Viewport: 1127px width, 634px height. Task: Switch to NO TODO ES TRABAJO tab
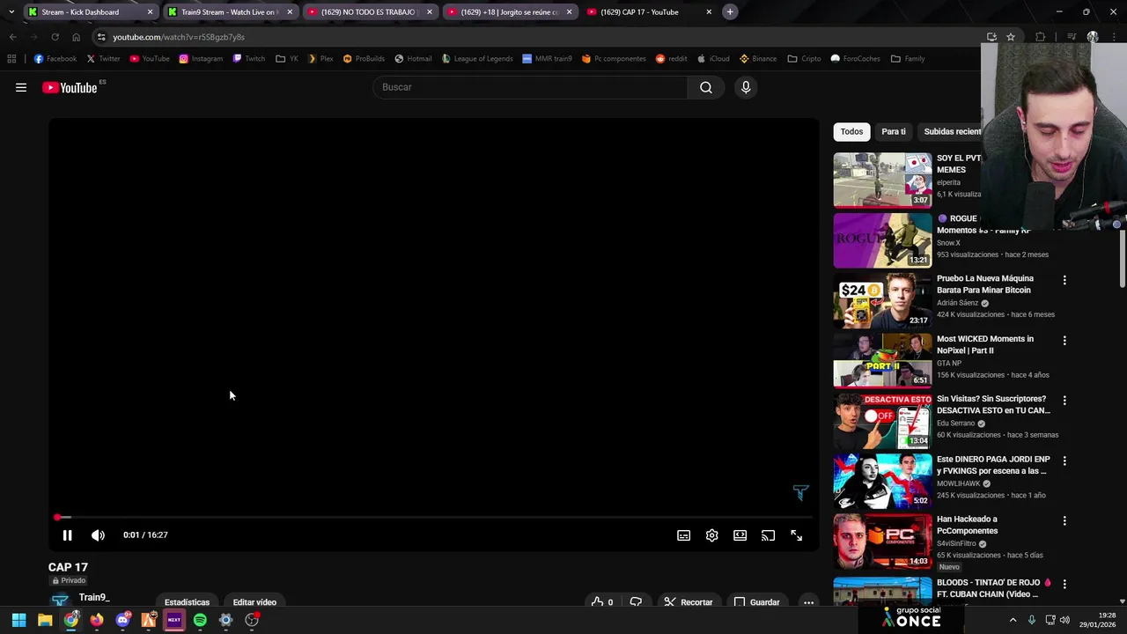click(x=367, y=12)
